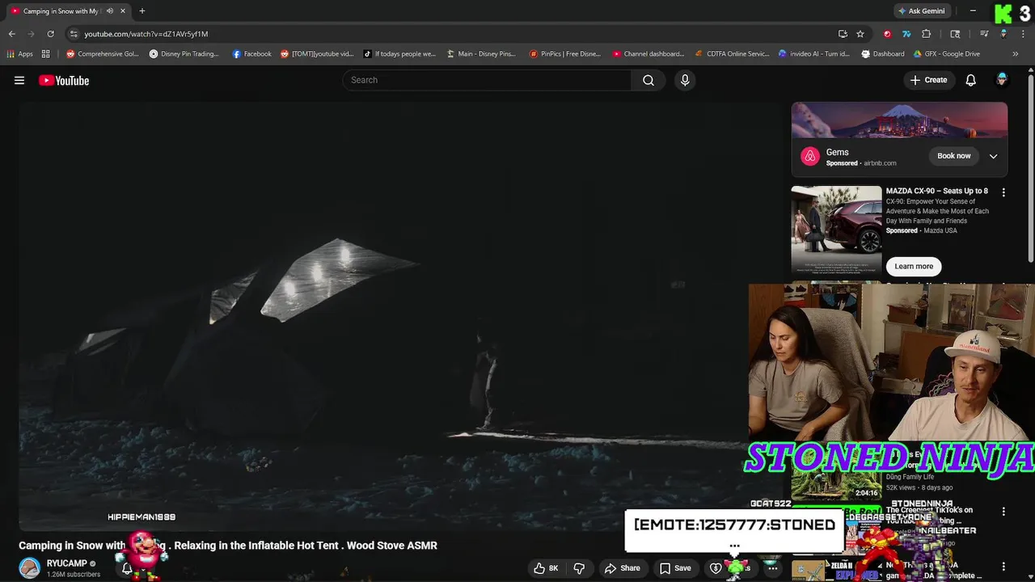Open the Chrome extensions puzzle icon
This screenshot has height=582, width=1035.
click(926, 34)
